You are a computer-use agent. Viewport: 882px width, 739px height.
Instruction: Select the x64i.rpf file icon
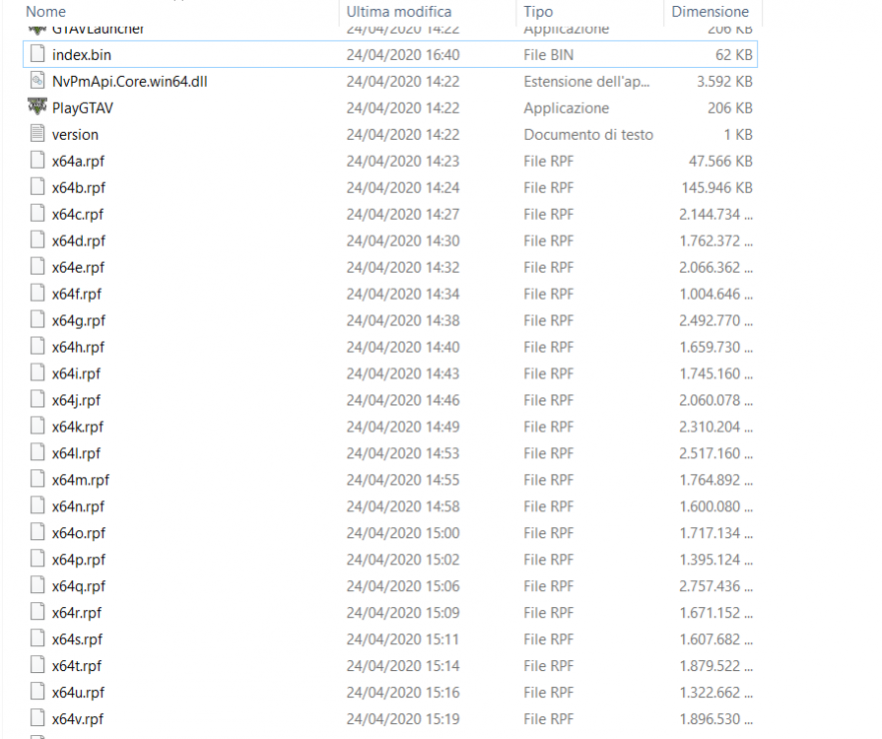click(x=37, y=373)
